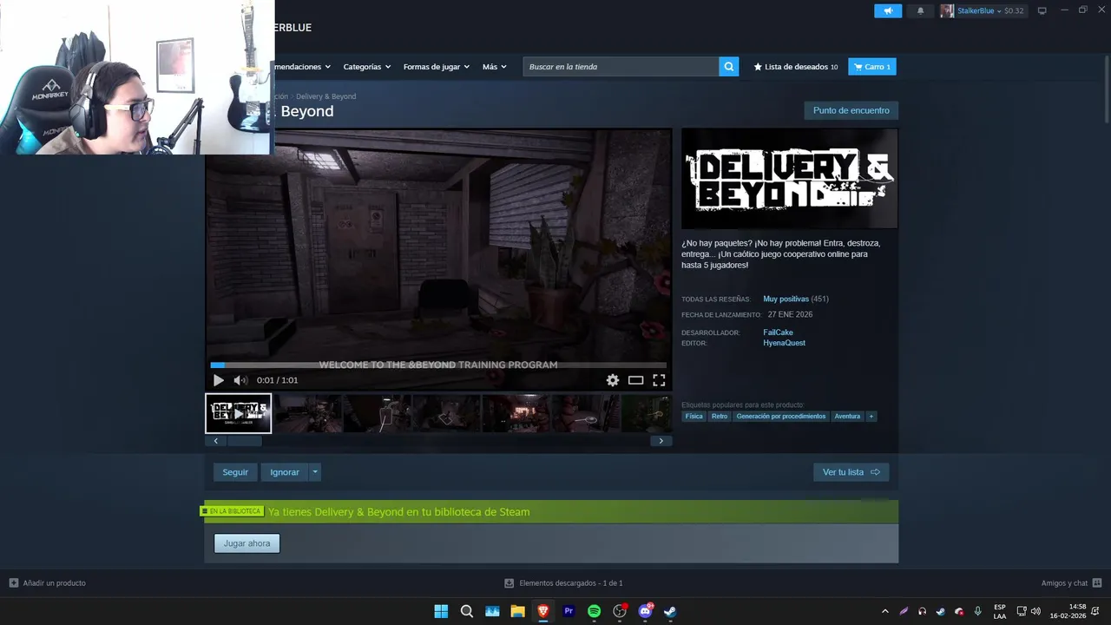1111x625 pixels.
Task: Expand the Ignorar options arrow
Action: coord(315,472)
